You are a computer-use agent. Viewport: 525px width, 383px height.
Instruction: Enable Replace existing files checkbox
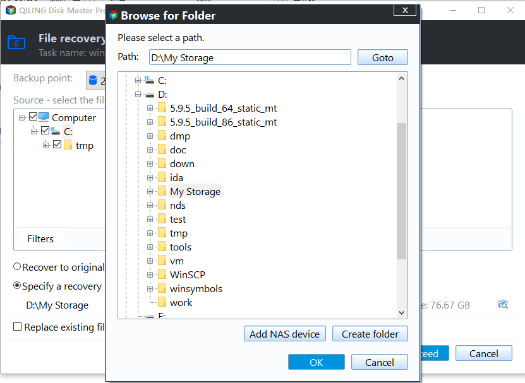(x=18, y=326)
